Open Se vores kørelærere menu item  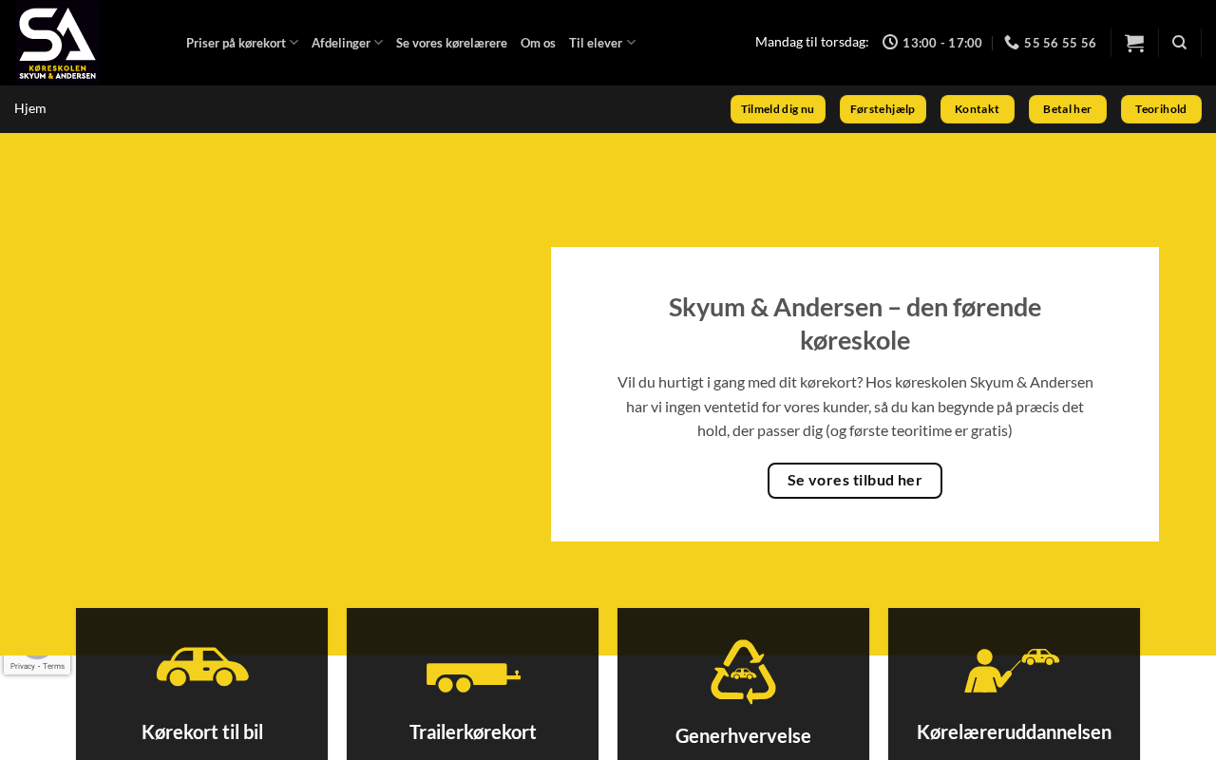tap(451, 43)
